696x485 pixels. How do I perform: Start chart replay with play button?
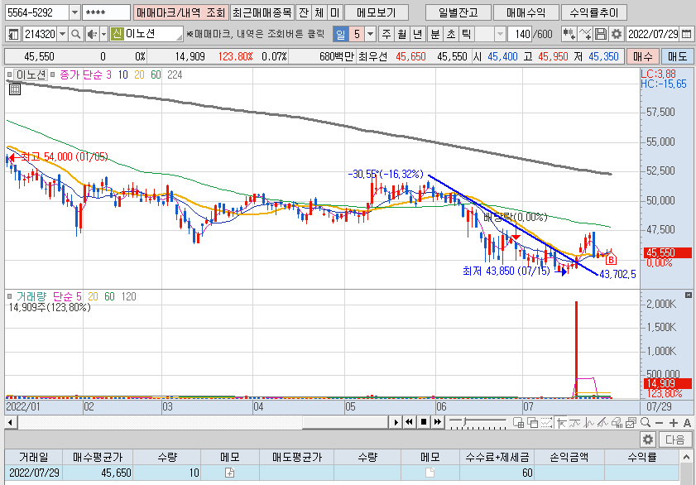(396, 422)
